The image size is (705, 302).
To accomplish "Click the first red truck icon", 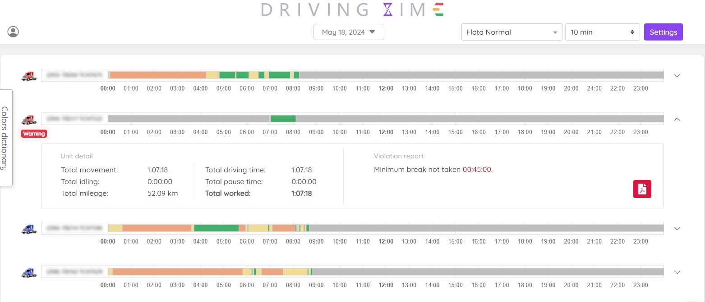I will pyautogui.click(x=28, y=76).
